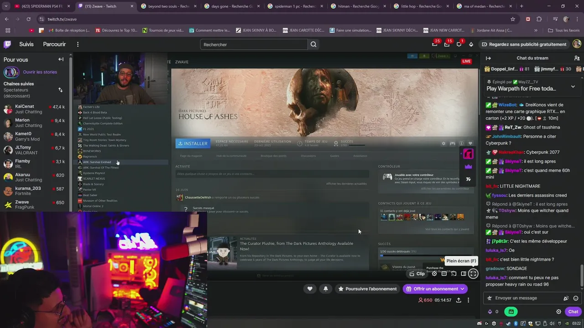The height and width of the screenshot is (328, 584).
Task: Open the Suivis tab
Action: tap(26, 44)
